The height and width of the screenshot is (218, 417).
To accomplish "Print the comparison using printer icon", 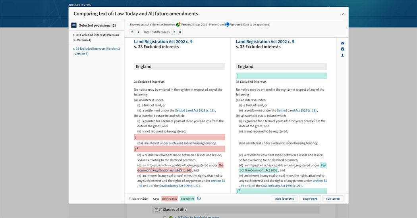I will click(x=342, y=49).
